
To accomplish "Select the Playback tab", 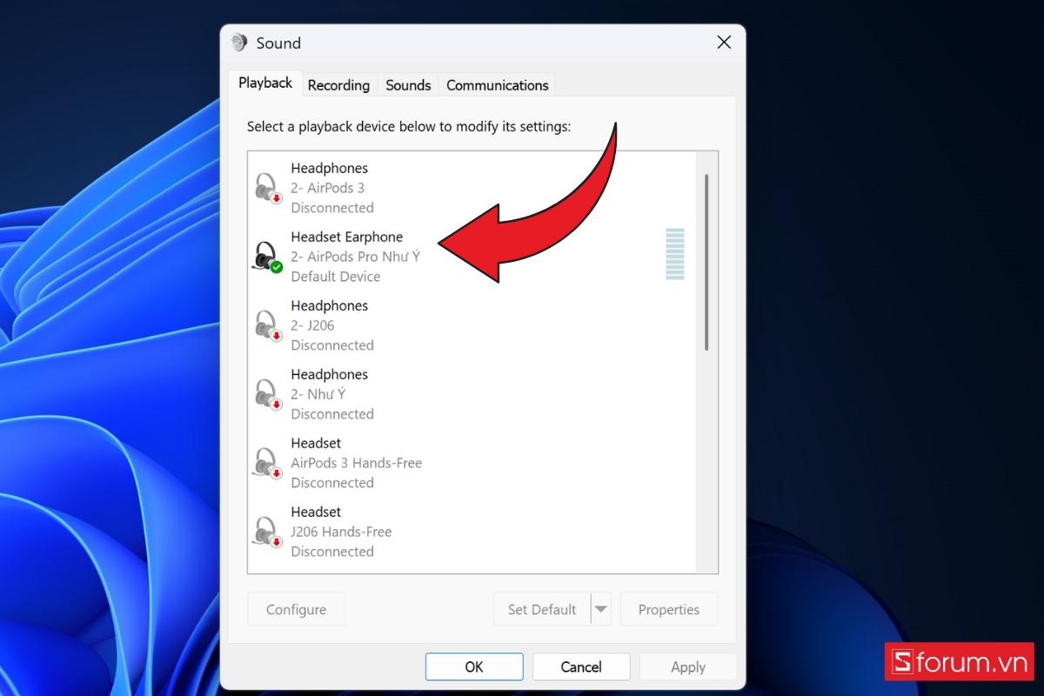I will pyautogui.click(x=265, y=84).
